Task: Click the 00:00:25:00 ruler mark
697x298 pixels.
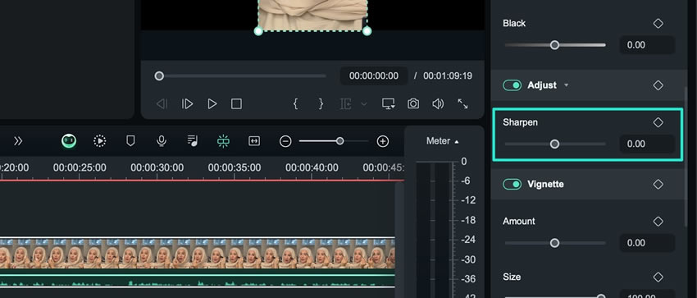Action: [80, 168]
